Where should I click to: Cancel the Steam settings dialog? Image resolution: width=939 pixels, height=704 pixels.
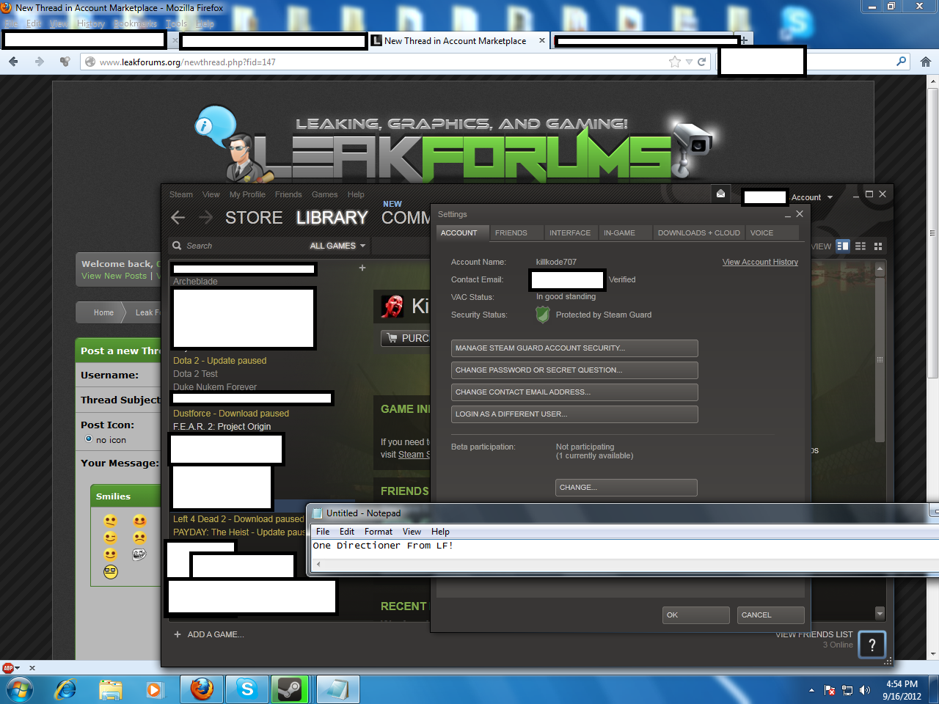click(771, 615)
